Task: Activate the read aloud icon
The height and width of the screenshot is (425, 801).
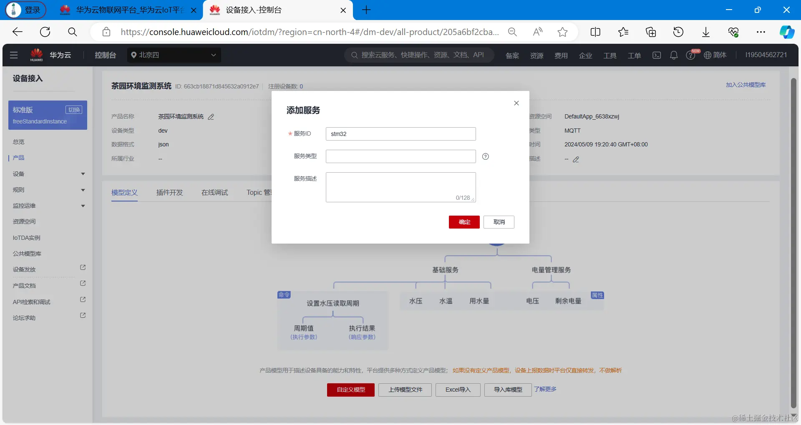Action: point(538,32)
